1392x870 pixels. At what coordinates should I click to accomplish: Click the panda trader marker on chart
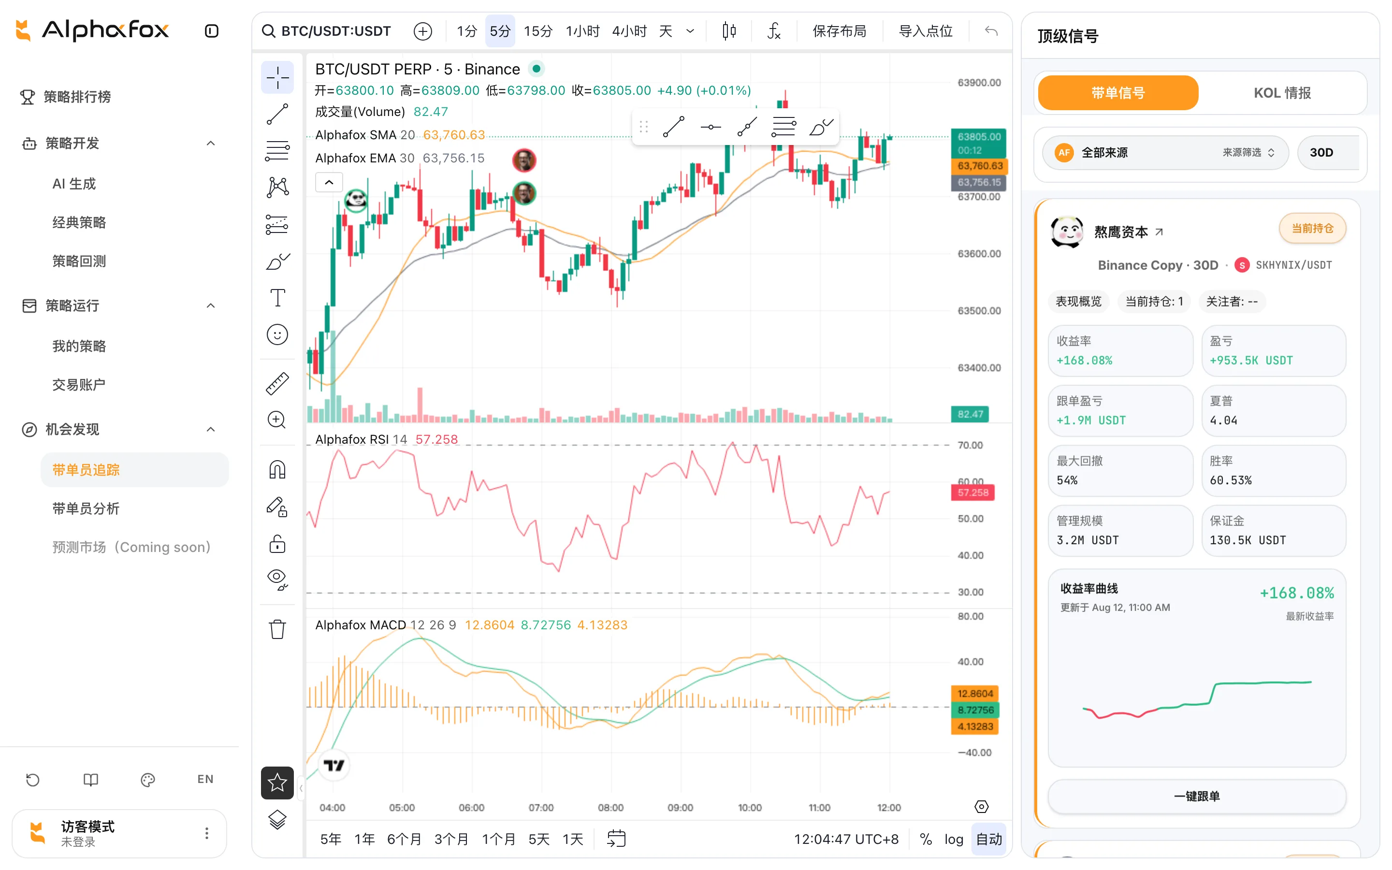(x=356, y=200)
